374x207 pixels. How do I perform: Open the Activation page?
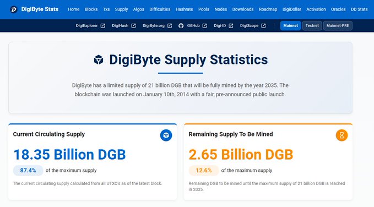pos(316,9)
